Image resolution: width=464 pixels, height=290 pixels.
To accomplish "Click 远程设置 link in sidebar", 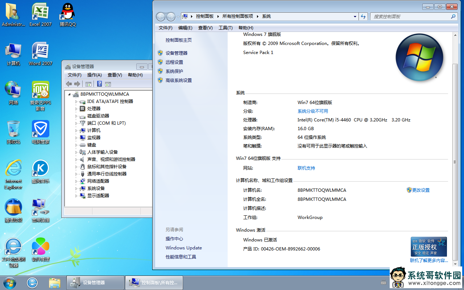I will click(x=174, y=62).
